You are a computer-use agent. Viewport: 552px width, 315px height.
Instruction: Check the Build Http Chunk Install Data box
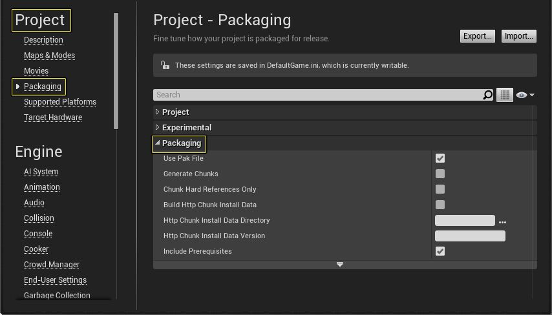tap(440, 205)
